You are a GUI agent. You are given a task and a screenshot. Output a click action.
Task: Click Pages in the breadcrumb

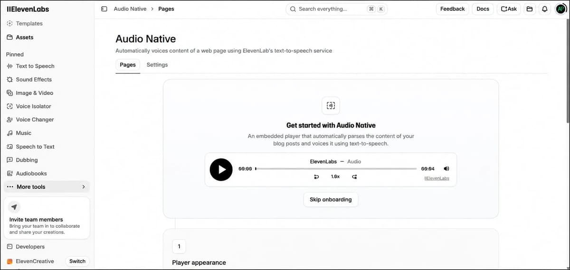click(166, 9)
